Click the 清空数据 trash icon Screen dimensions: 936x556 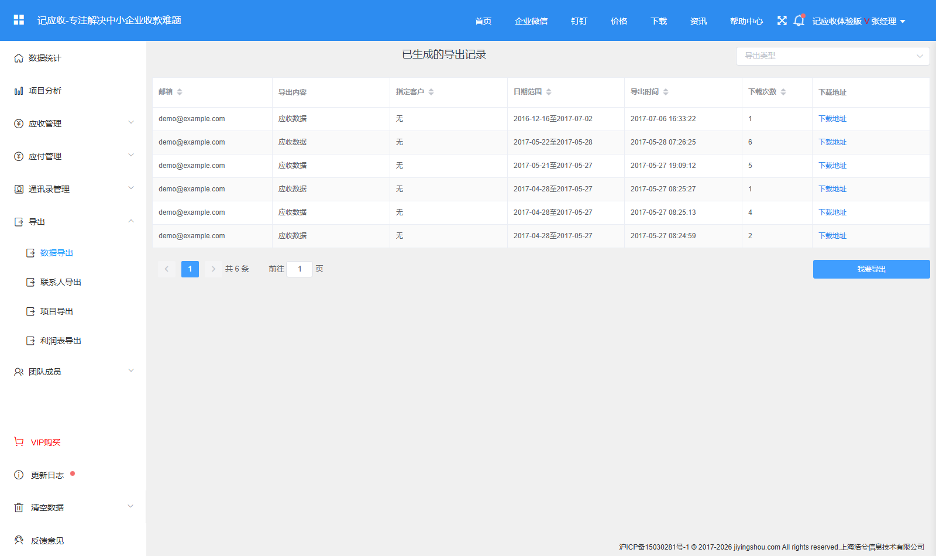click(19, 507)
